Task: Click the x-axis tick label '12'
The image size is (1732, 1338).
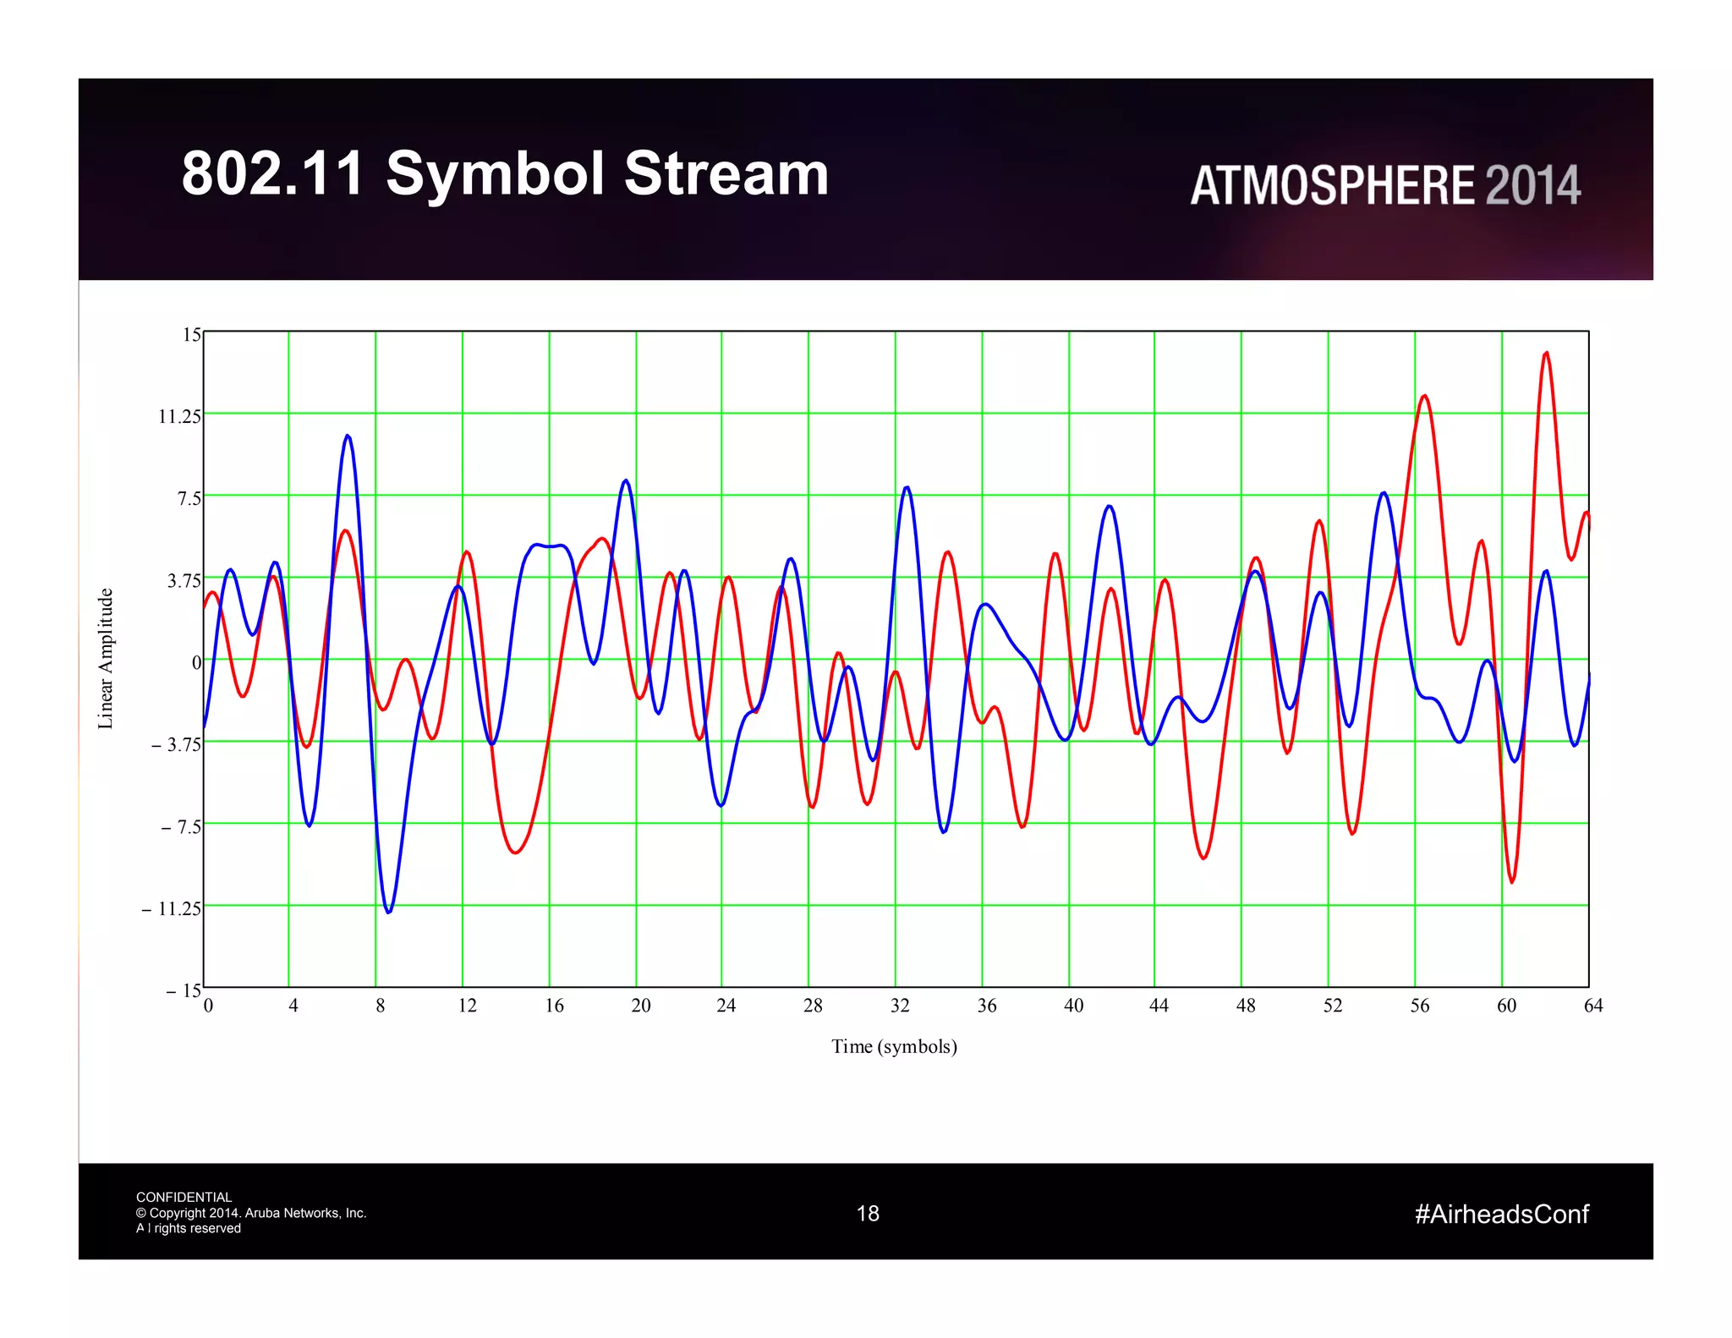Action: (468, 1006)
